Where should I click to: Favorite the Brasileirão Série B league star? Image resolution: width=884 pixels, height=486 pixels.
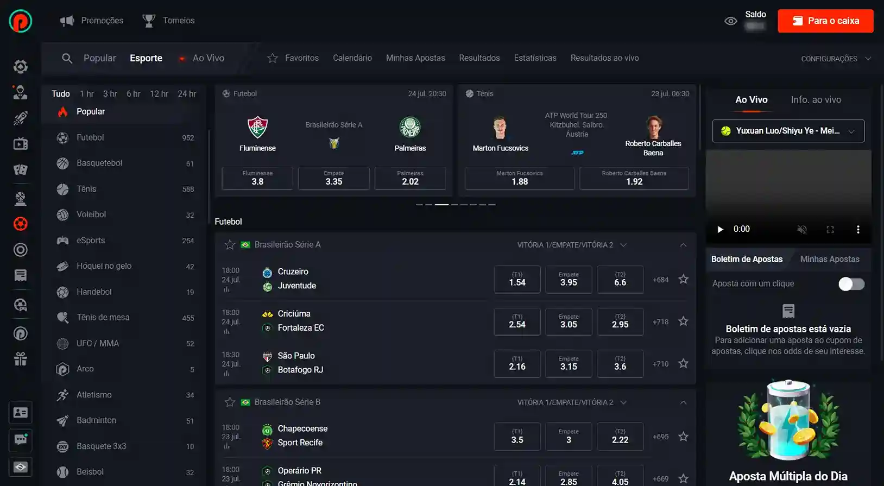click(x=230, y=402)
